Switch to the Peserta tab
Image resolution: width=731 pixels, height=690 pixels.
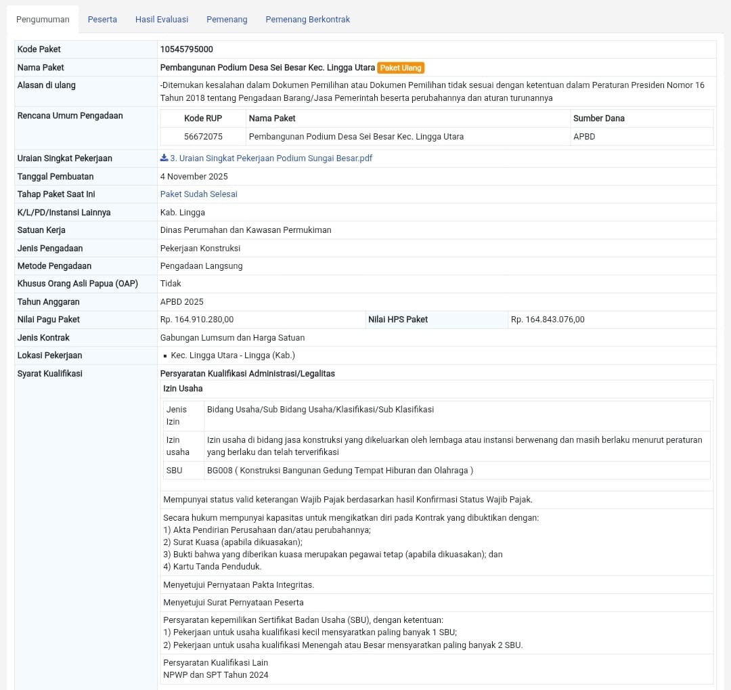pos(102,20)
